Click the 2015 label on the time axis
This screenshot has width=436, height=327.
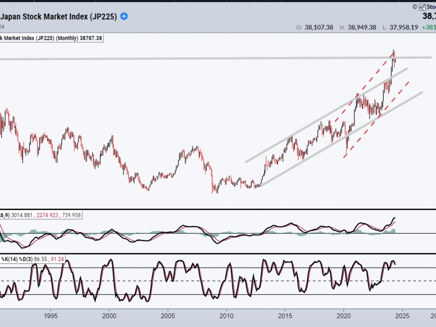pyautogui.click(x=285, y=316)
